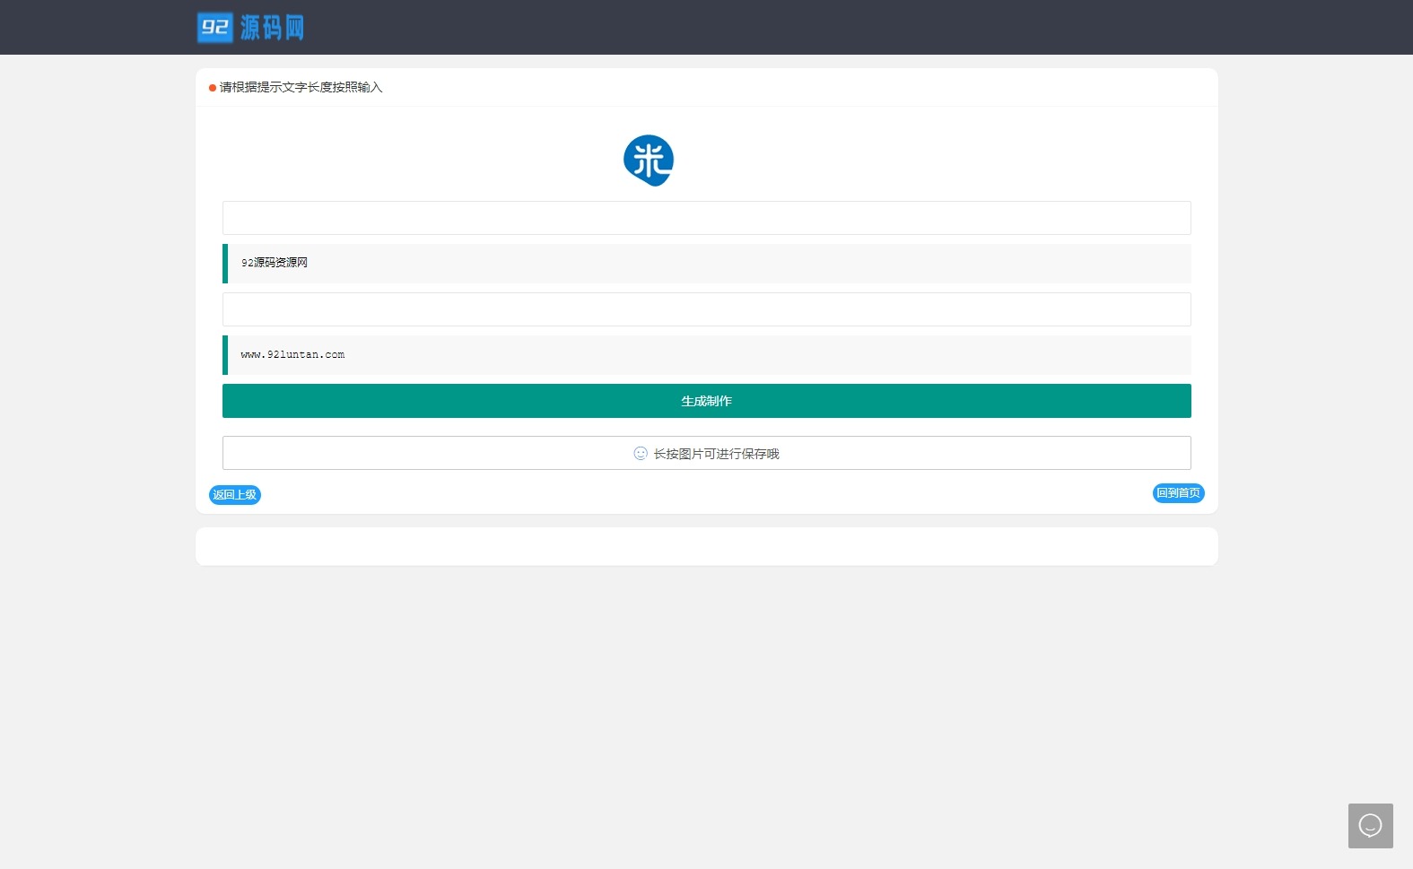
Task: Click the red bullet before the instruction text
Action: pos(213,88)
